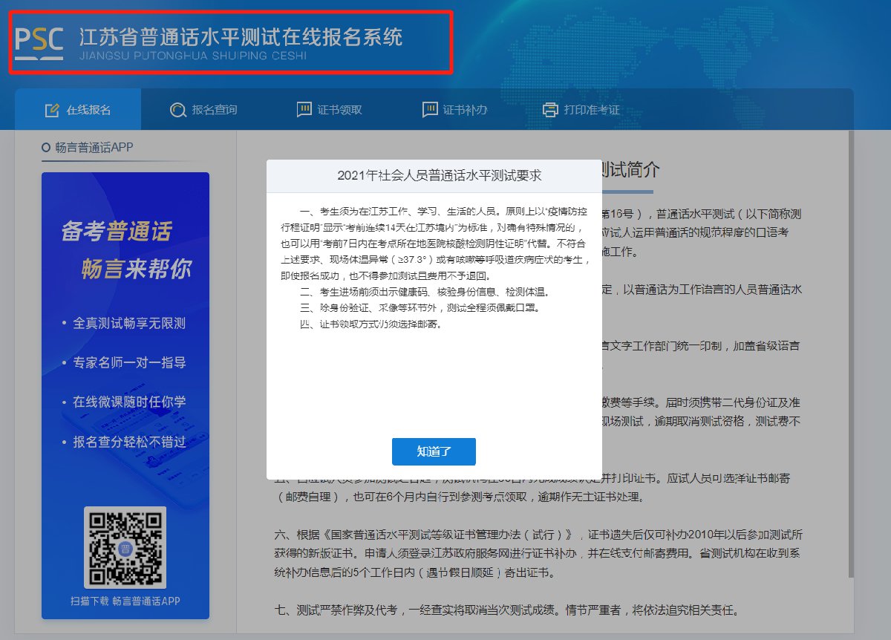This screenshot has width=891, height=640.
Task: Click the QR code for the 畅言普通话 APP
Action: [x=125, y=548]
